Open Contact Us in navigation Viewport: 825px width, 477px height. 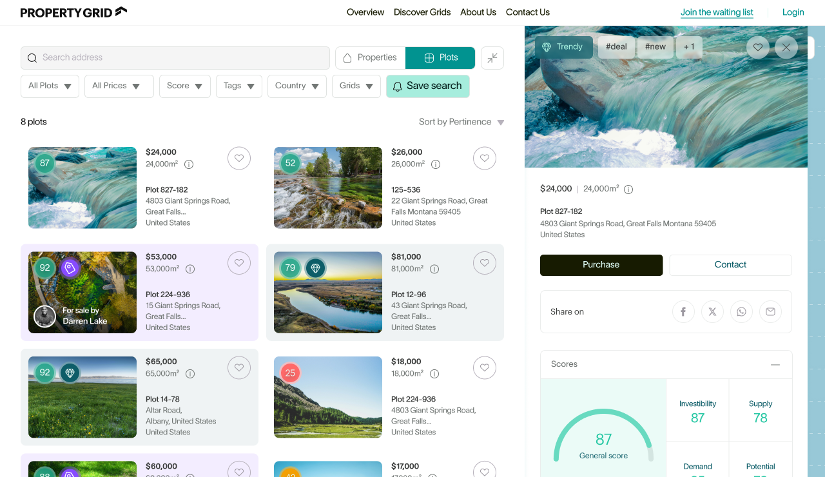coord(528,12)
